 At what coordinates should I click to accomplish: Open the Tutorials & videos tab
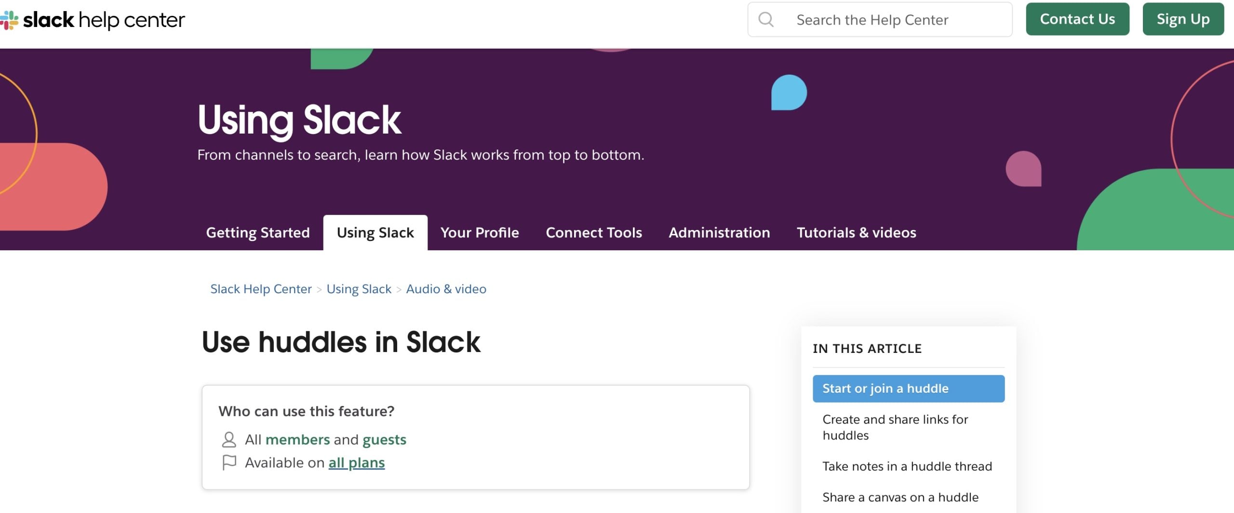click(x=856, y=232)
